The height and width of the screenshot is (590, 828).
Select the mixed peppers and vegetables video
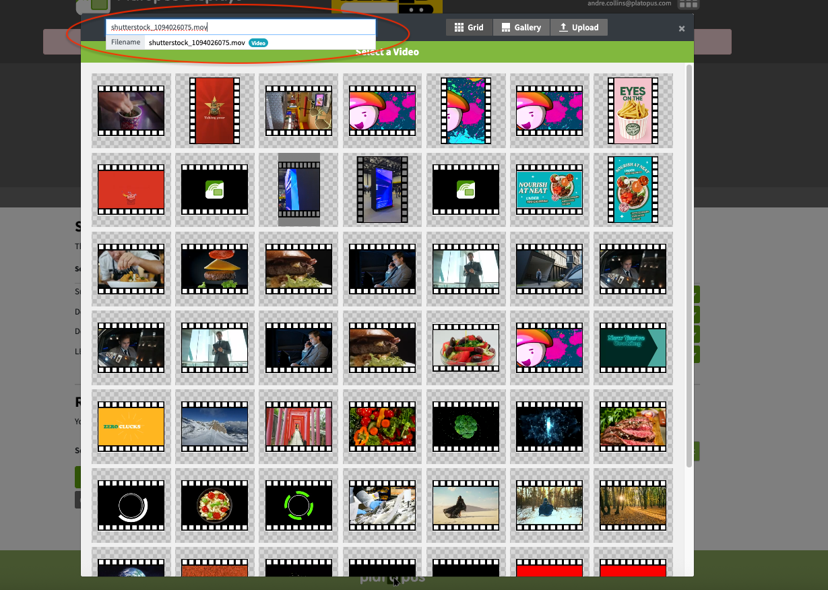[382, 427]
